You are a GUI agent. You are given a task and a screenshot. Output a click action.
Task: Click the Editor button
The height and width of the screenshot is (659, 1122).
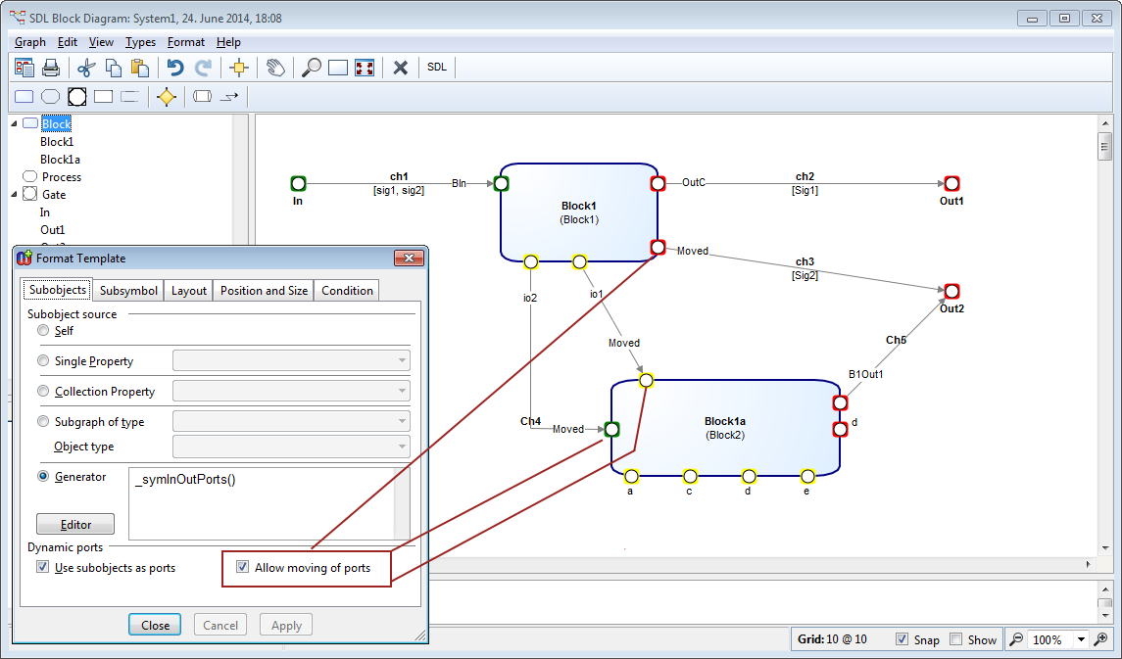[x=75, y=525]
